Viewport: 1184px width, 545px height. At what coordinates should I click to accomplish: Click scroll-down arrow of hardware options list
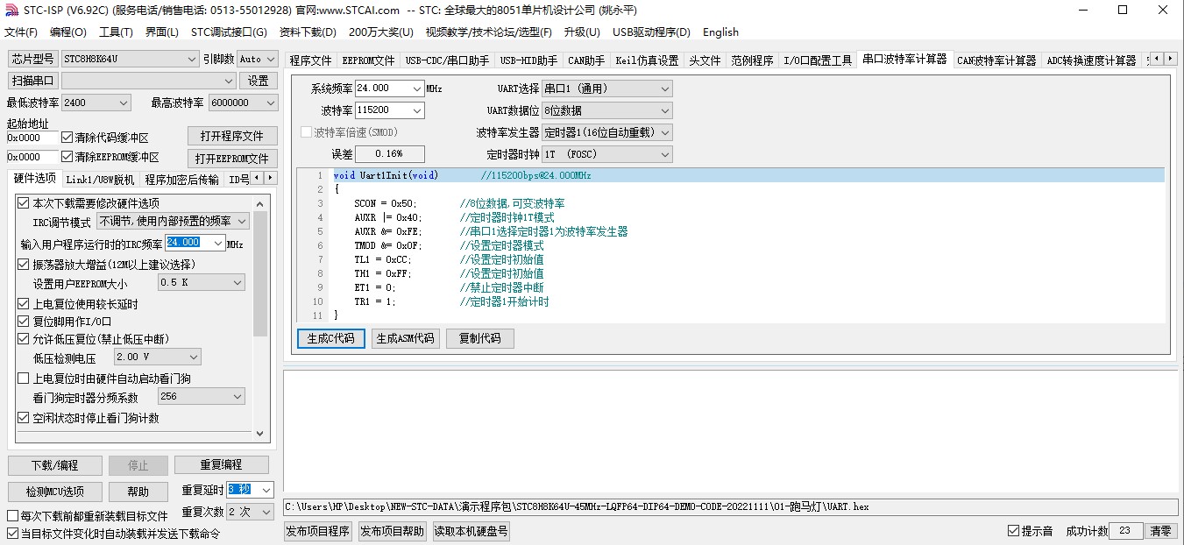pos(260,433)
